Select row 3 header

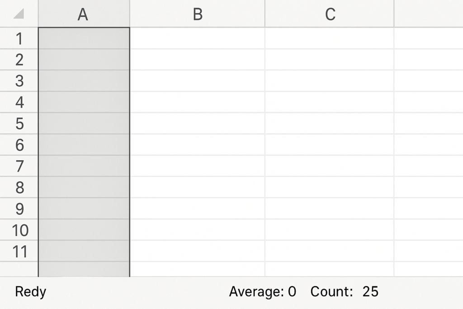19,81
